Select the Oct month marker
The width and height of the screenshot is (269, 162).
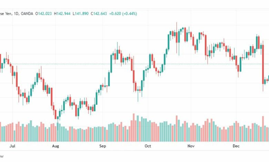point(148,146)
